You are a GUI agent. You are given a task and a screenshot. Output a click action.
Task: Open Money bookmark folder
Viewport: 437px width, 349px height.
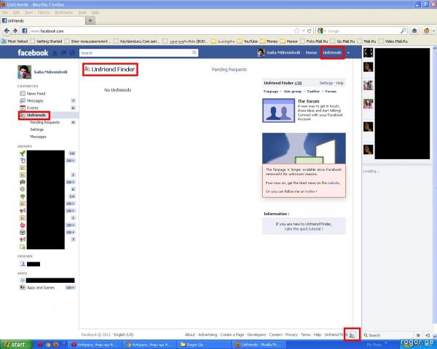click(x=269, y=41)
